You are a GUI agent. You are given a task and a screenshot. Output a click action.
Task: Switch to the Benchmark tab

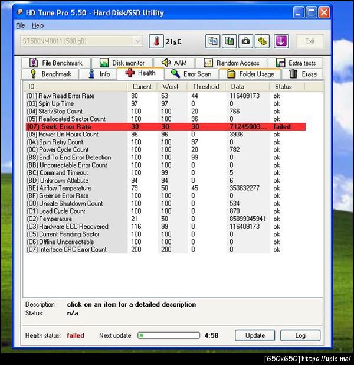(51, 74)
